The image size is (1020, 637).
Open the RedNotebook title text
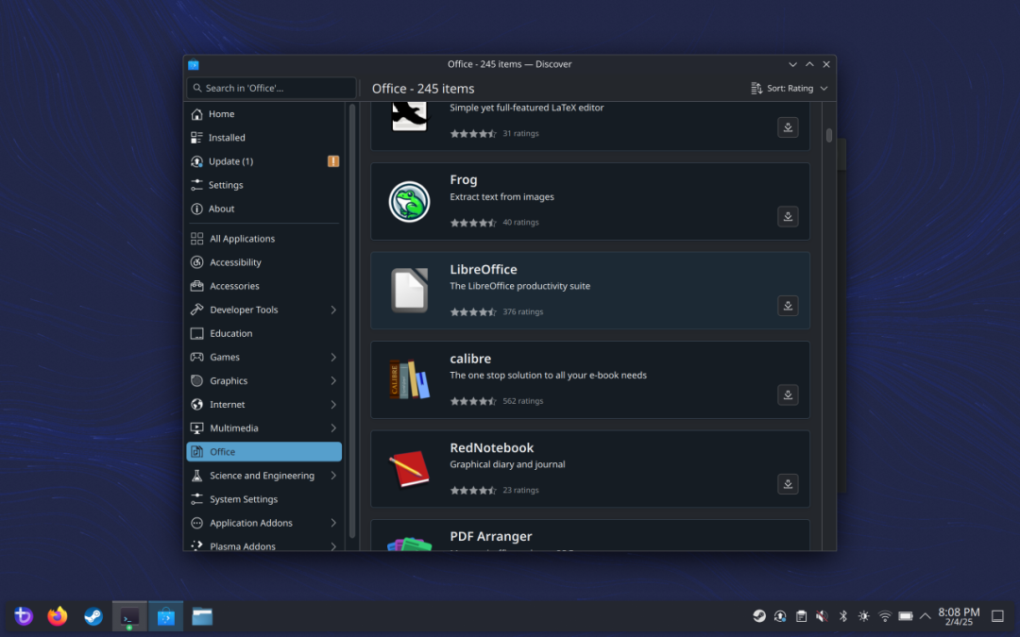pos(491,448)
